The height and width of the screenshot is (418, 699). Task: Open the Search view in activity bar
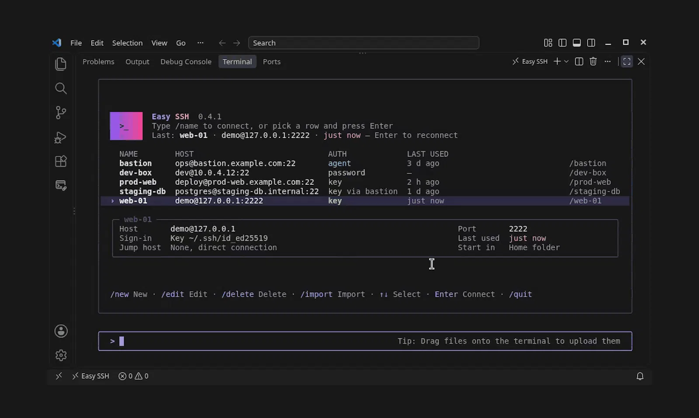click(61, 88)
